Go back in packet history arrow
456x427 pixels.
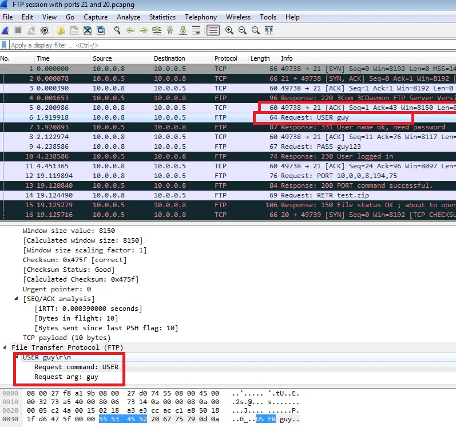[130, 30]
